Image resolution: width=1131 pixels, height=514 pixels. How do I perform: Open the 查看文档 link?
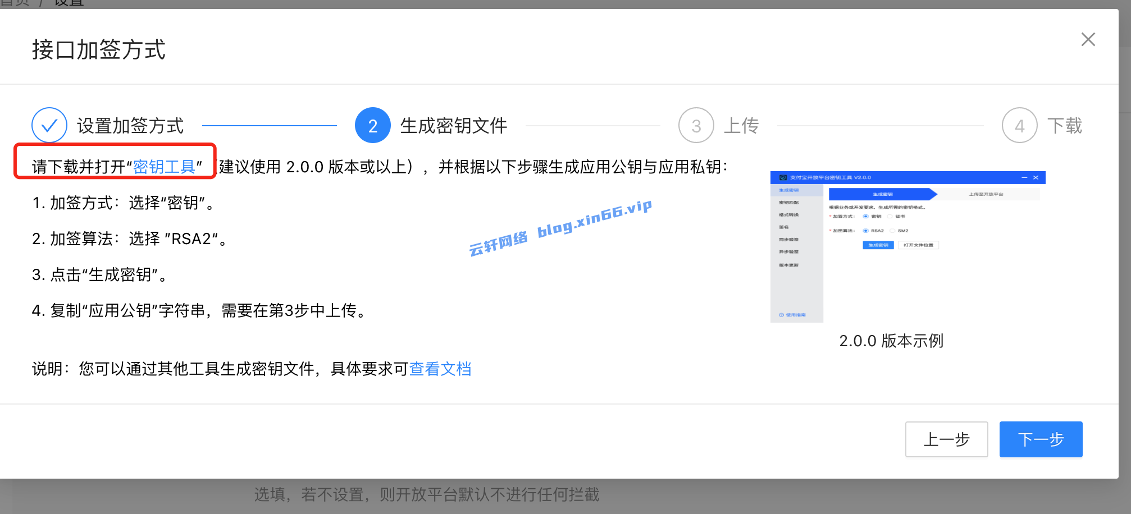point(440,369)
